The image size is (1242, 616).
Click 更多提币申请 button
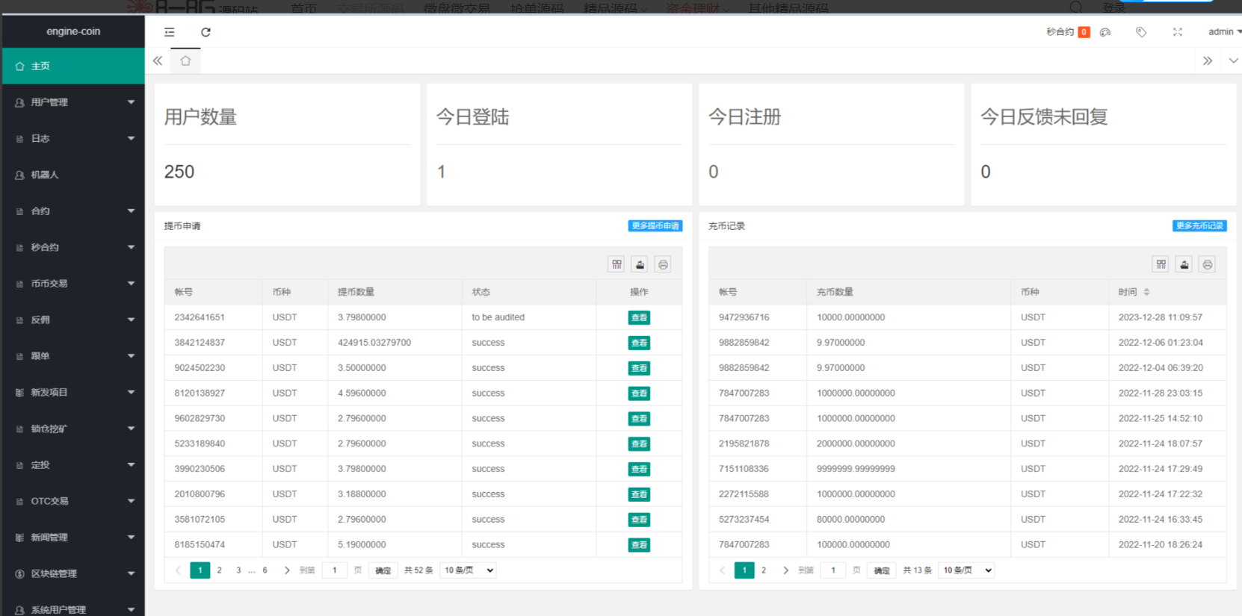pos(655,226)
